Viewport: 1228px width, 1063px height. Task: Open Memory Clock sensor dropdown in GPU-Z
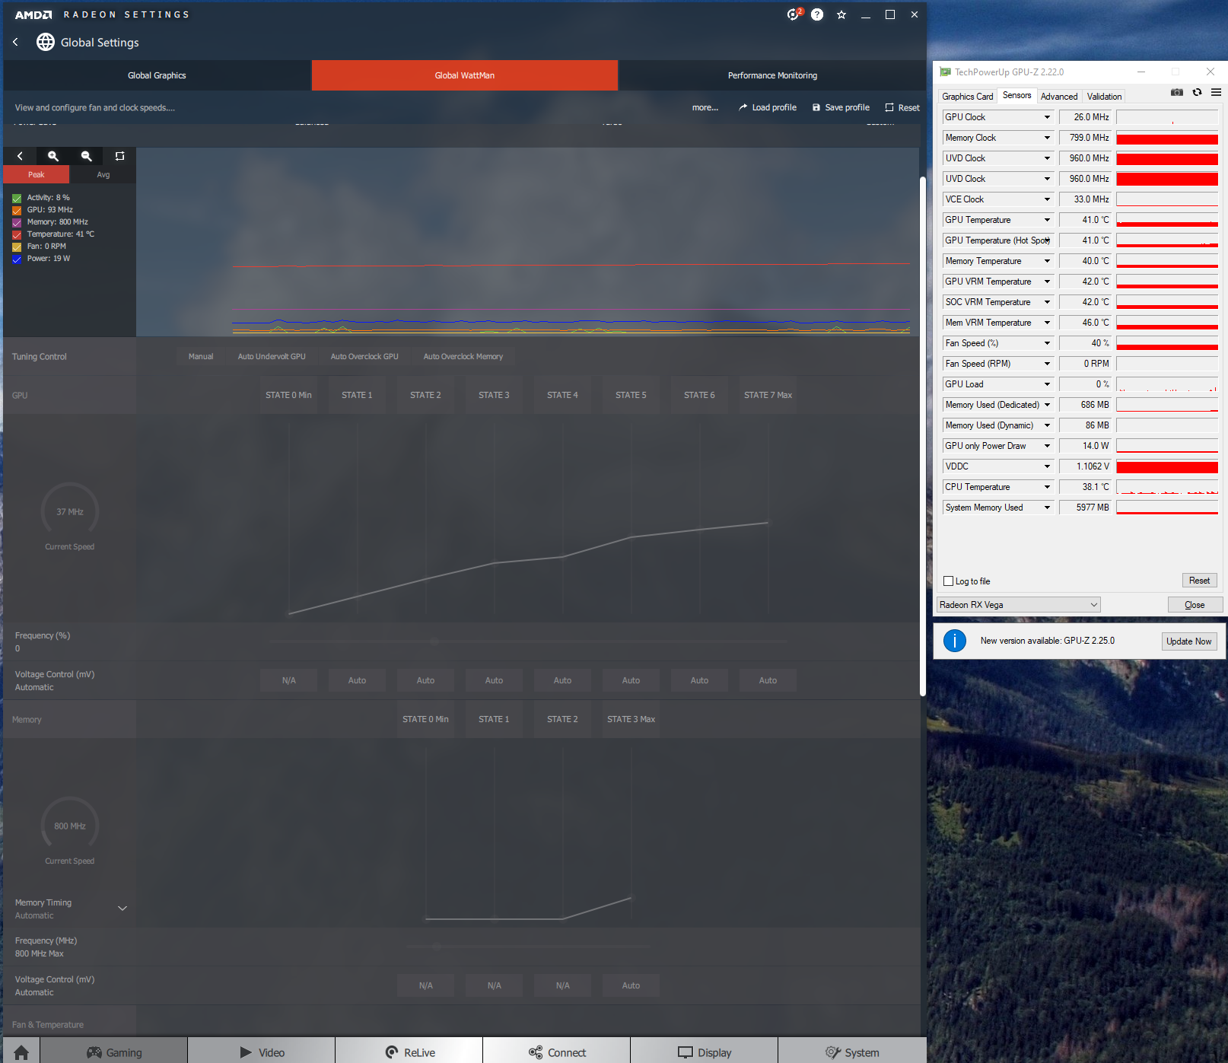click(x=1047, y=138)
